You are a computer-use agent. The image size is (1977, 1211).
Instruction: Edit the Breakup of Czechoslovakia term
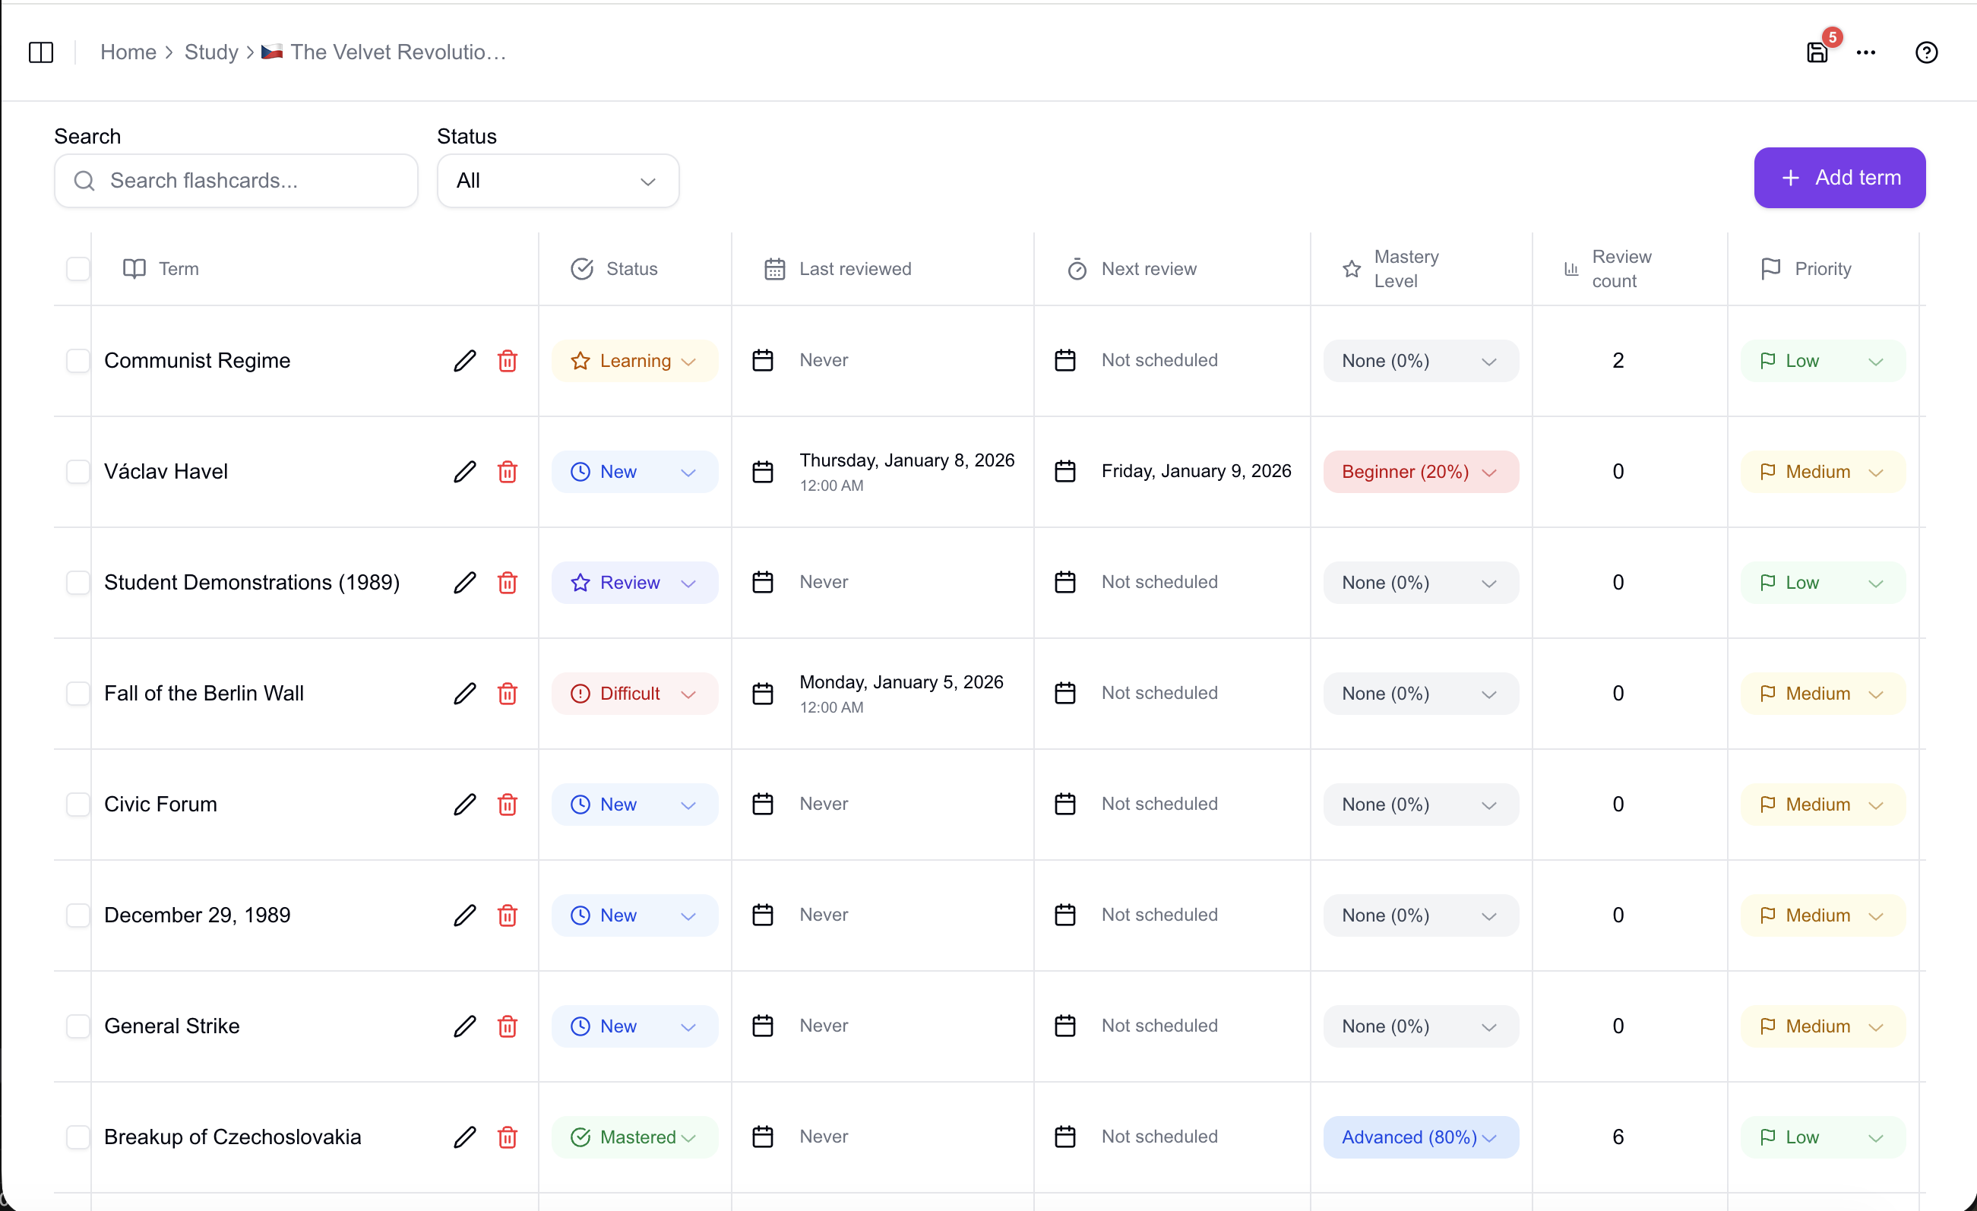click(x=464, y=1137)
